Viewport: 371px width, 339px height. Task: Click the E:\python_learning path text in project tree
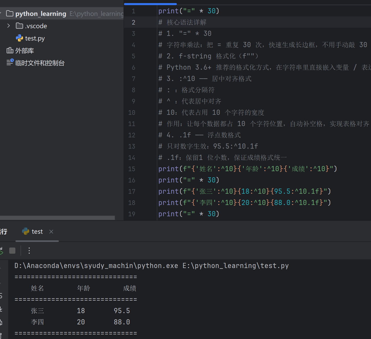(x=97, y=14)
